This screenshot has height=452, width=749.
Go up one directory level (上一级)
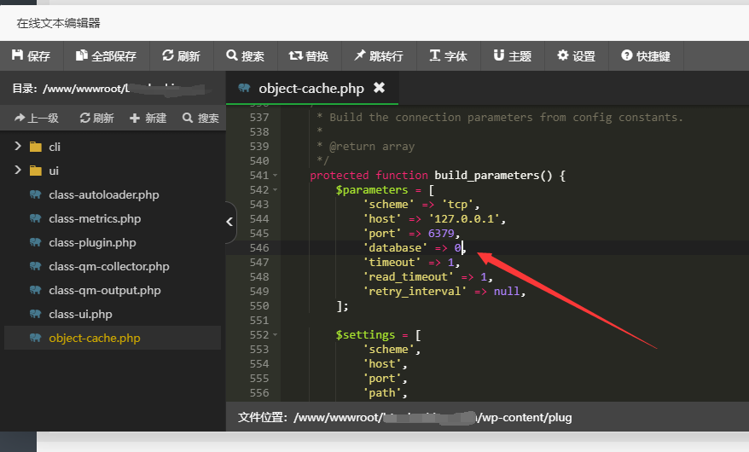click(x=37, y=119)
